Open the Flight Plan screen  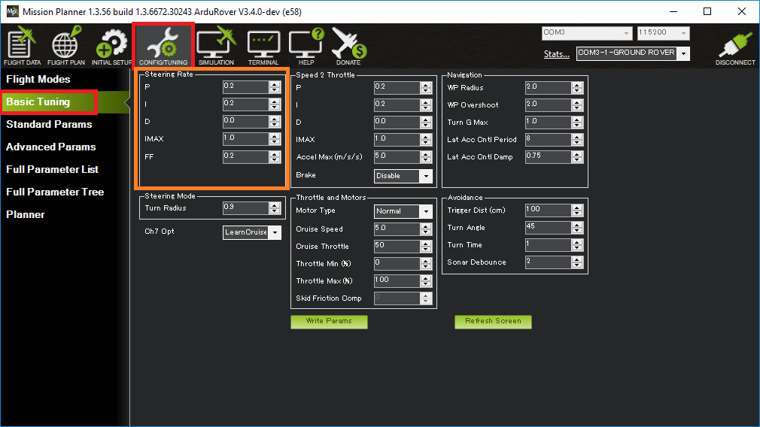click(x=66, y=47)
